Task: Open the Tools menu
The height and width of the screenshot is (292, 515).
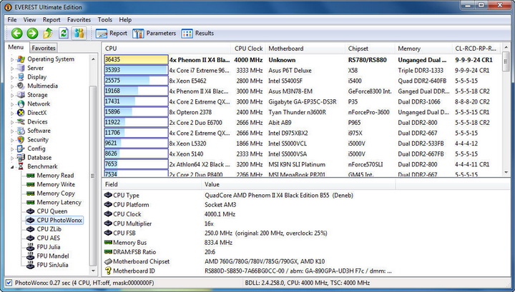Action: point(104,20)
